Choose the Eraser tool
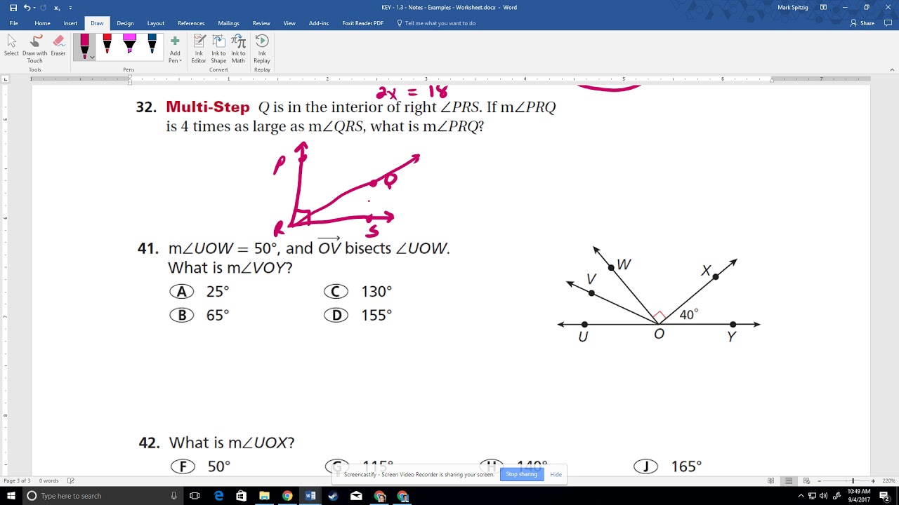 tap(58, 46)
